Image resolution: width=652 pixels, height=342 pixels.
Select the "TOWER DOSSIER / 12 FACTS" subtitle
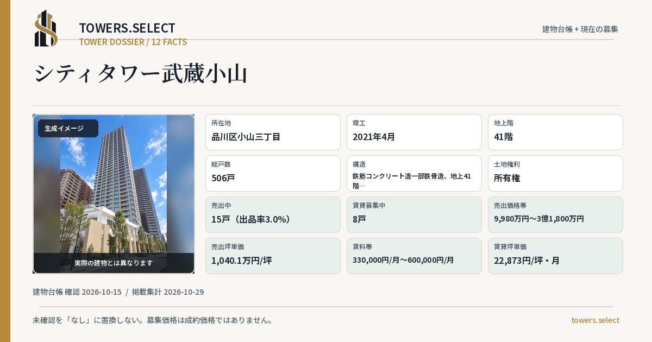pos(133,42)
